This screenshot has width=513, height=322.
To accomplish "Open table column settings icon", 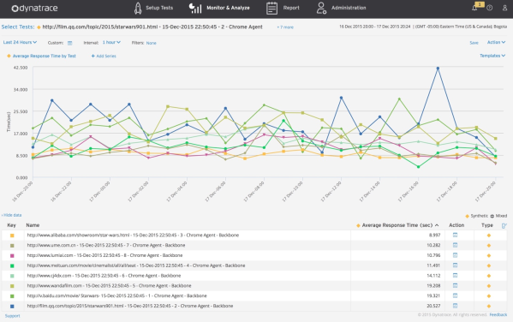I will (504, 225).
